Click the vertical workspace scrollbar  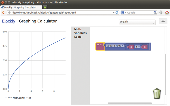165,74
